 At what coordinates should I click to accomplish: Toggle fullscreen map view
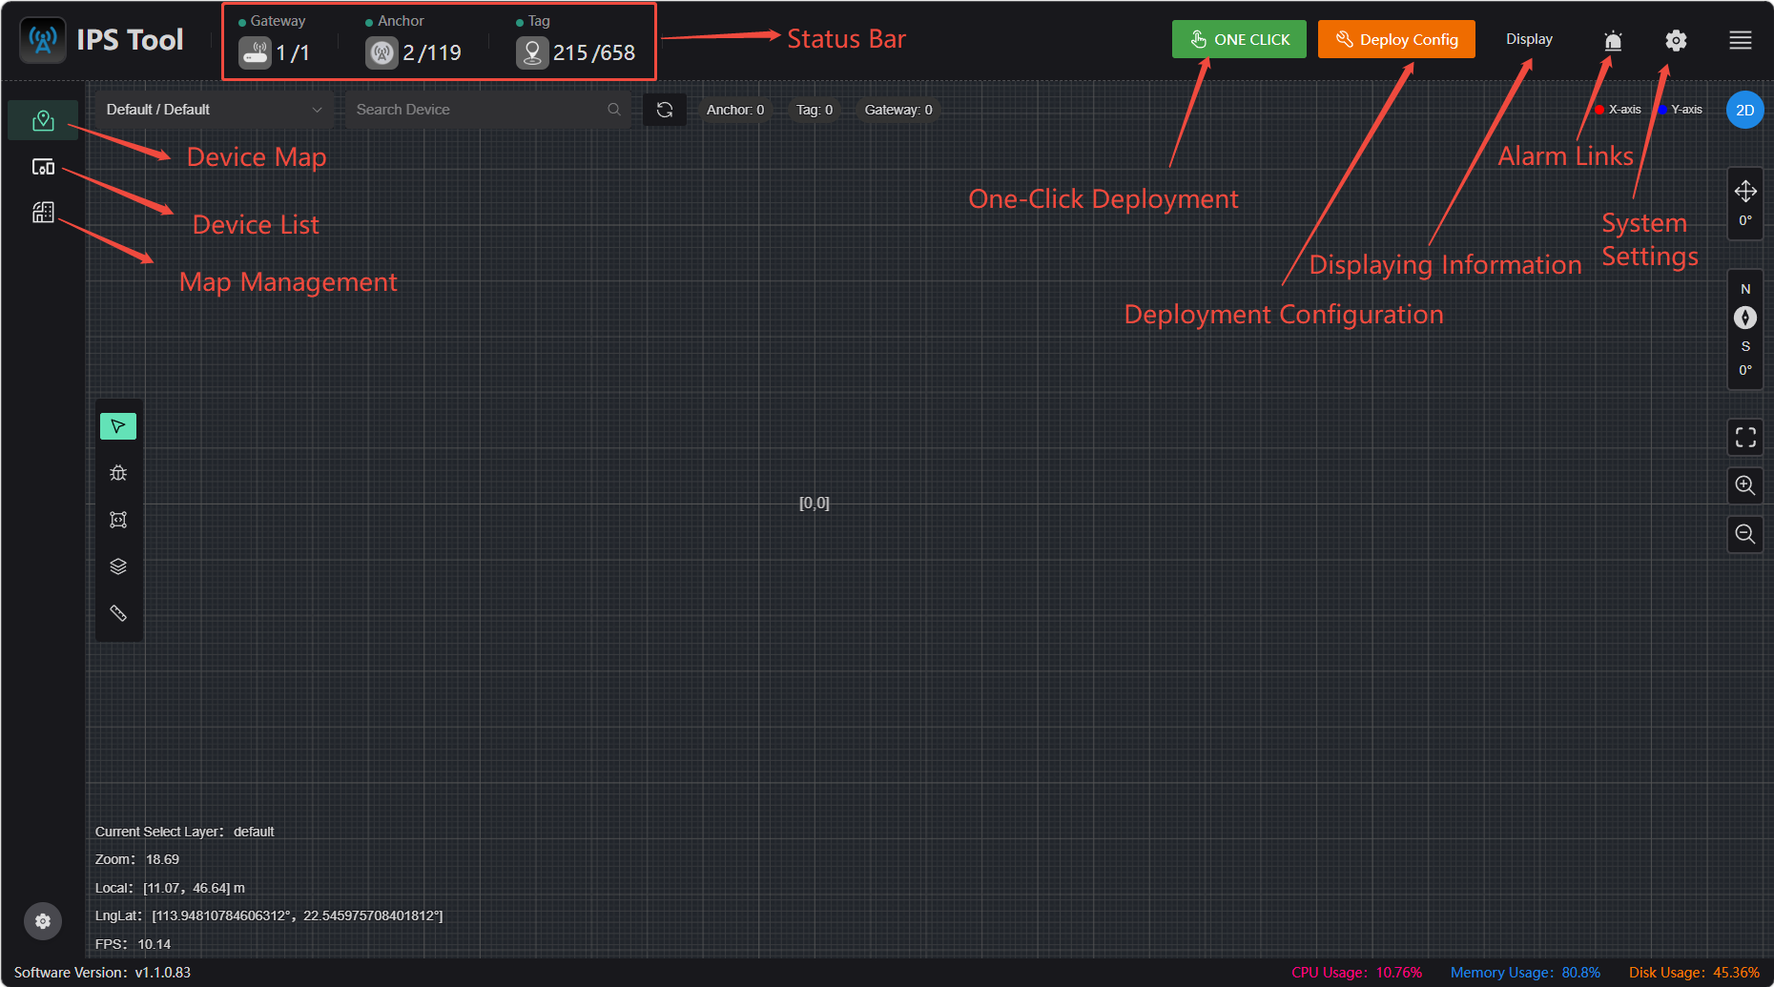click(1745, 437)
